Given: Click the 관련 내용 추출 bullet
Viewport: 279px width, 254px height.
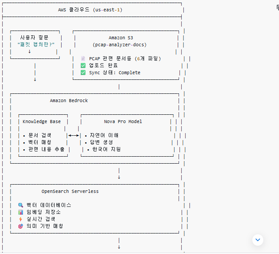Looking at the screenshot, I should click(44, 149).
